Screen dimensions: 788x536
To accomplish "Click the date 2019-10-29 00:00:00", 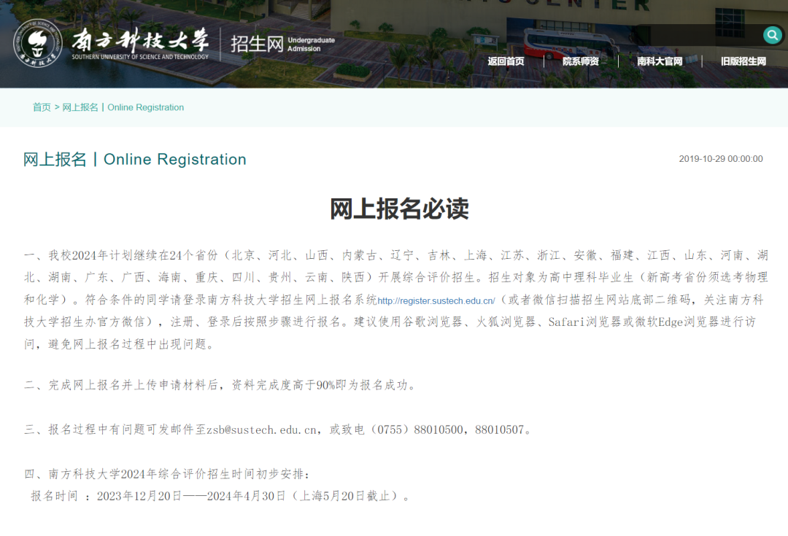I will click(721, 159).
